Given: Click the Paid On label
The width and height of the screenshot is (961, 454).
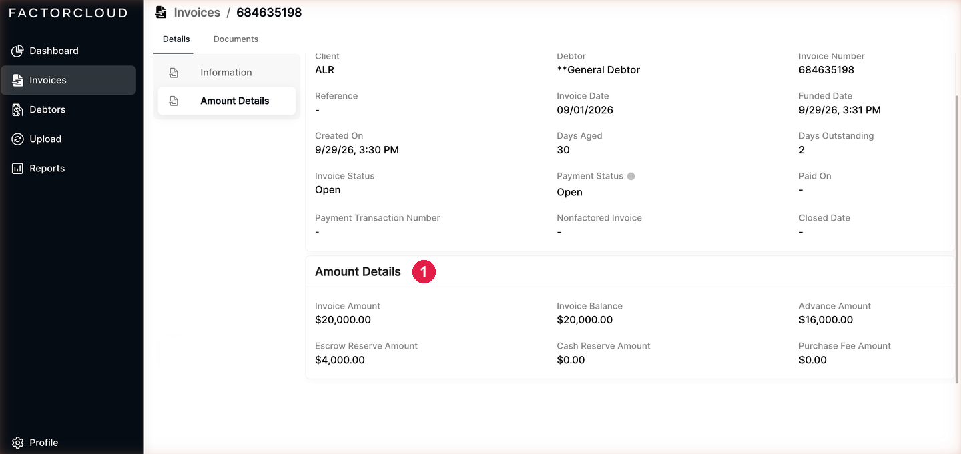Looking at the screenshot, I should point(815,176).
